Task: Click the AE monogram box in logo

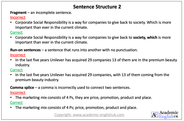Action: [x=155, y=115]
